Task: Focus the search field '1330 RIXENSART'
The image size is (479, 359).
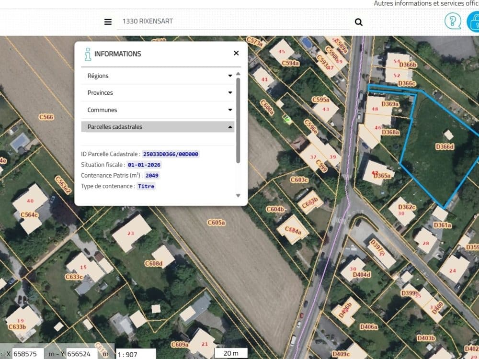Action: pyautogui.click(x=233, y=22)
